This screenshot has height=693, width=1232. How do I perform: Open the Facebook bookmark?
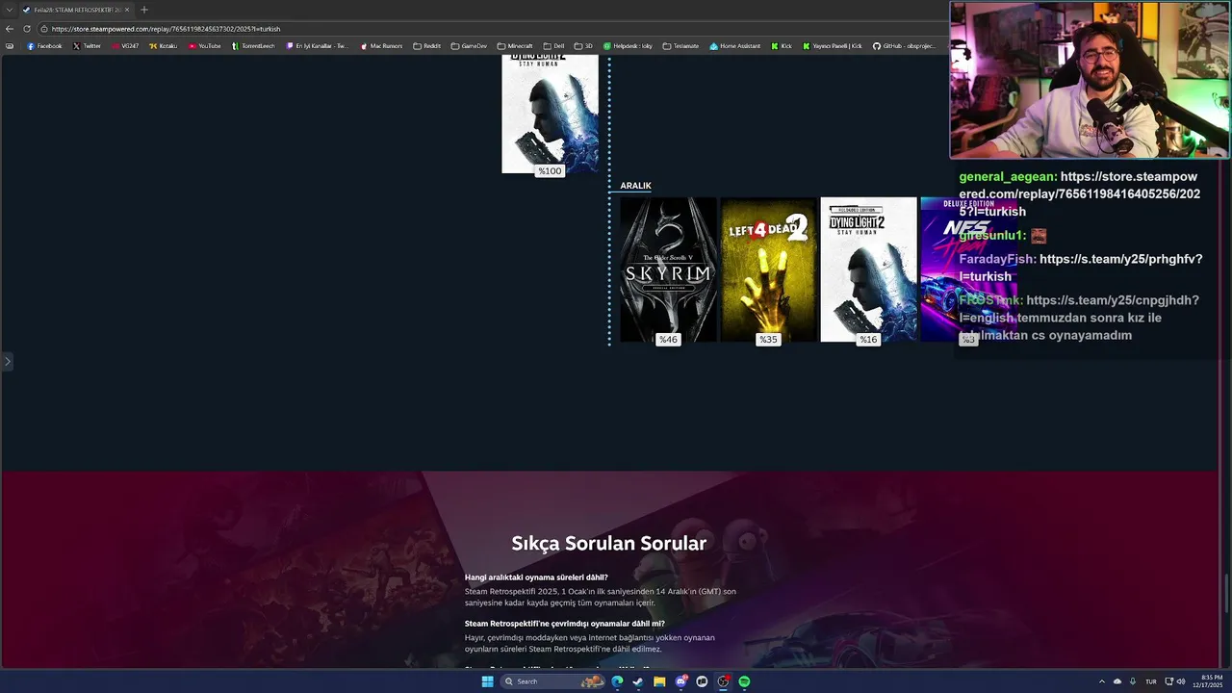(44, 46)
